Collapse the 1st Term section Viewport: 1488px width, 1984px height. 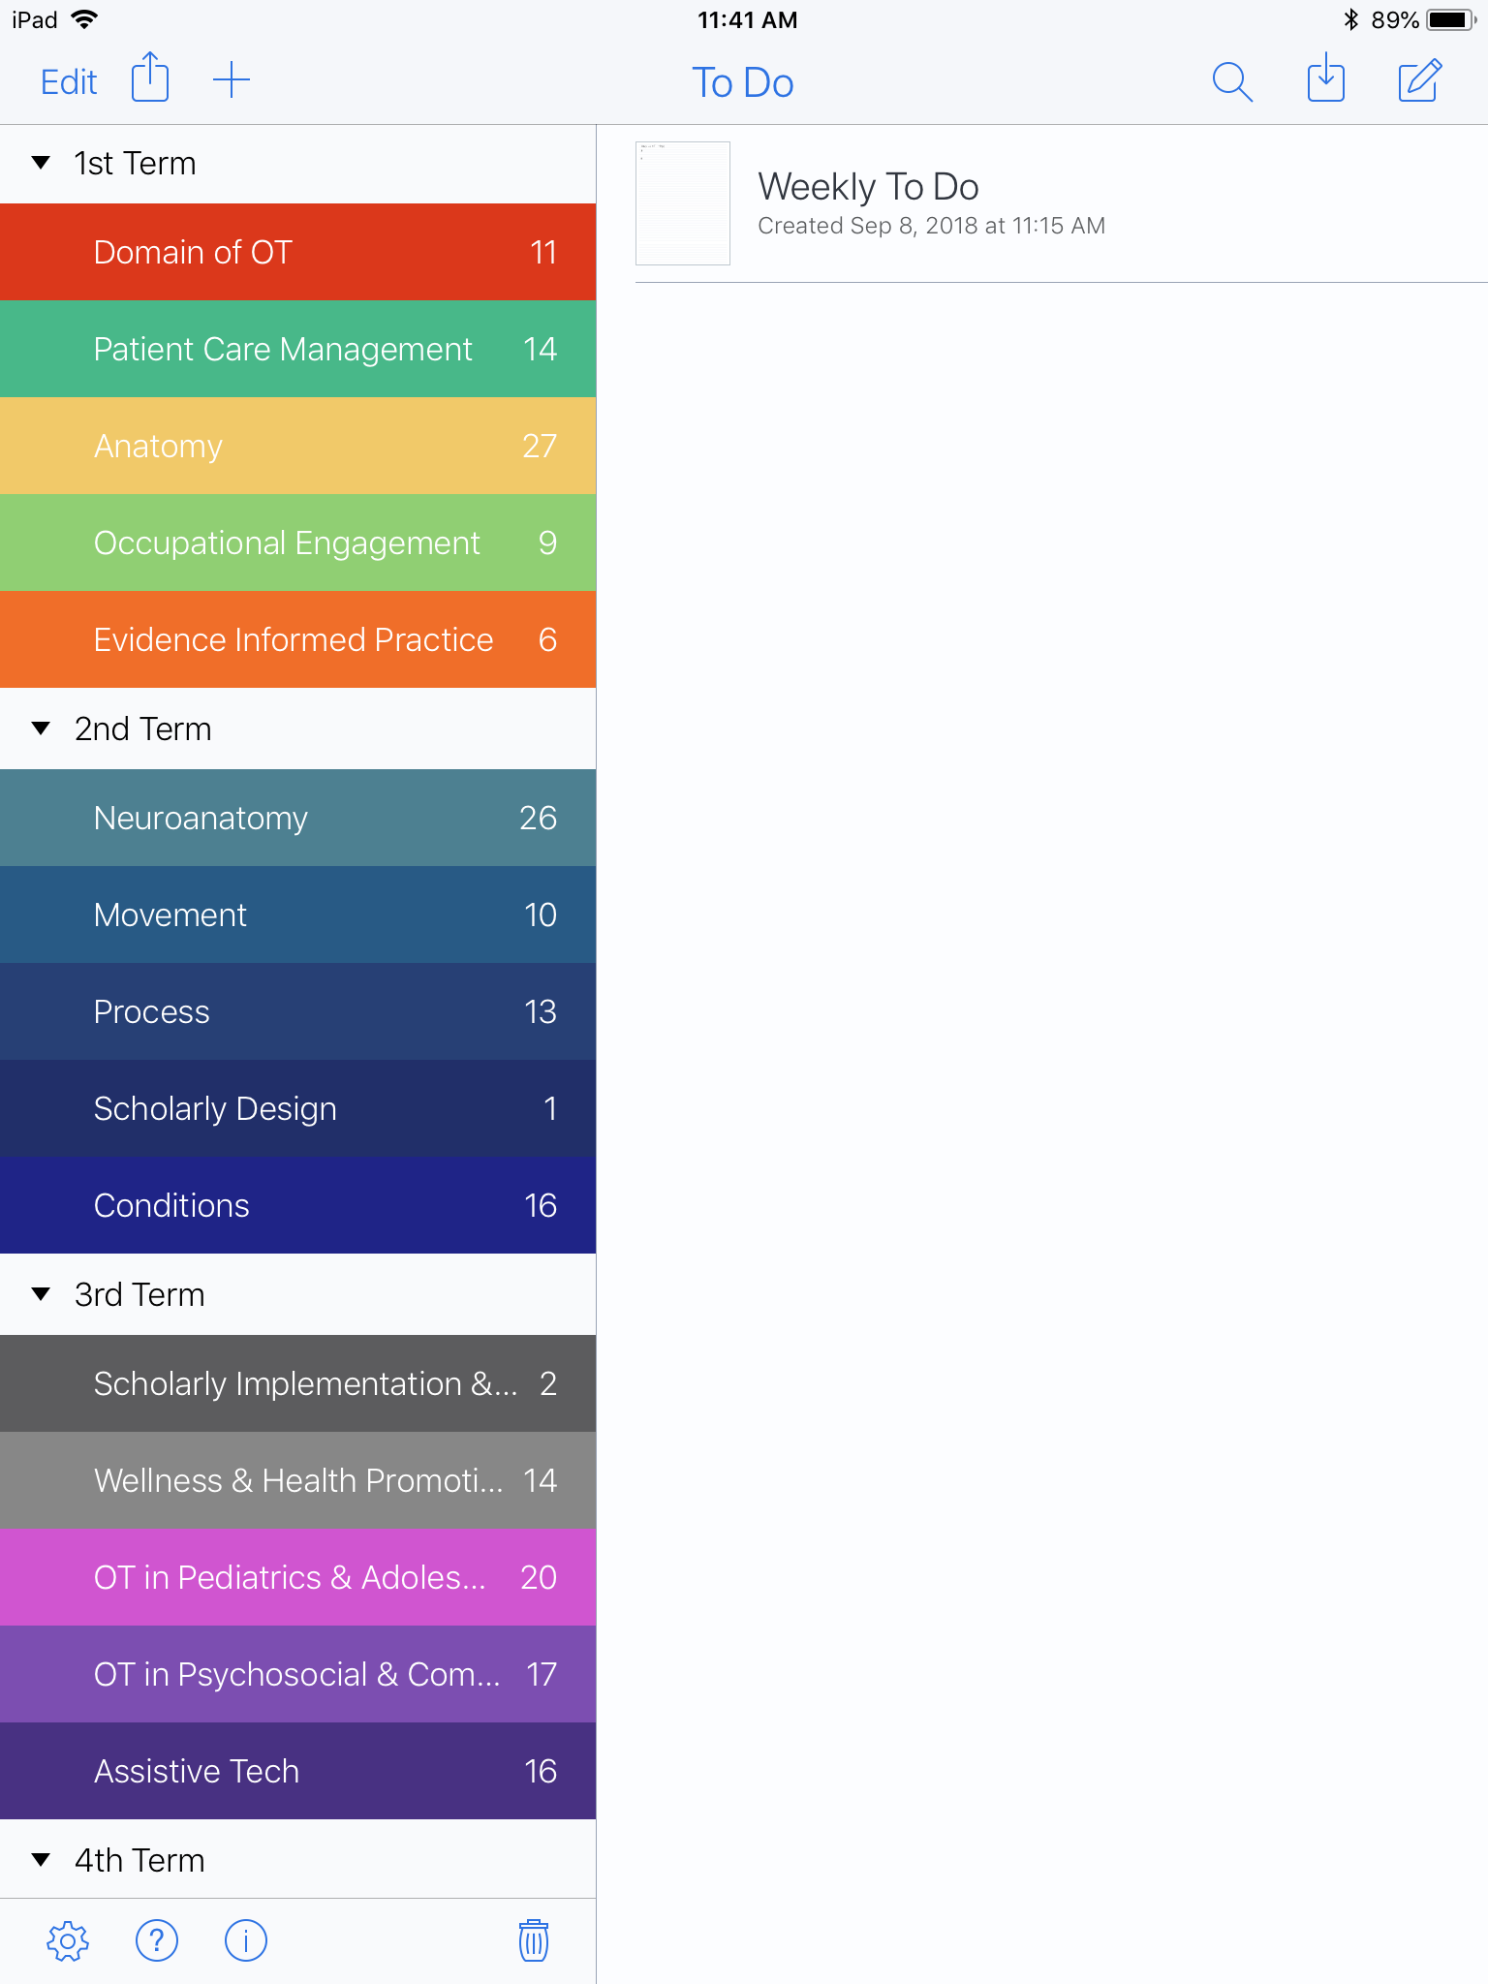point(41,163)
